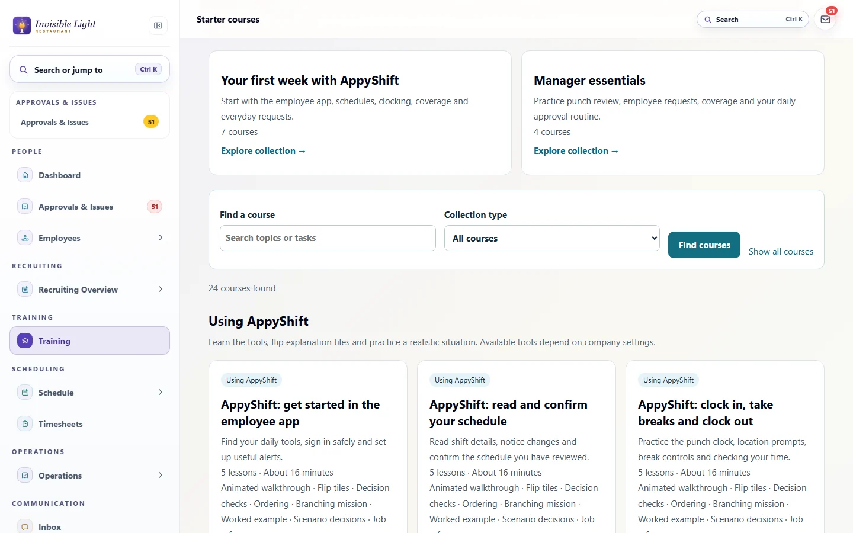
Task: Expand the Employees submenu chevron
Action: (x=161, y=237)
